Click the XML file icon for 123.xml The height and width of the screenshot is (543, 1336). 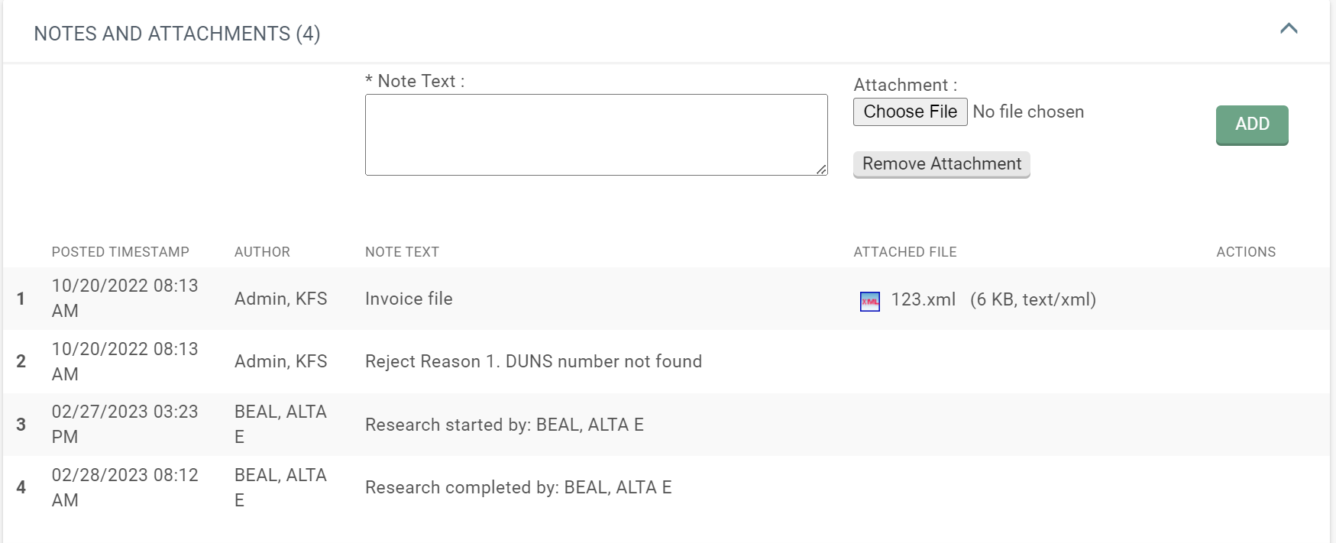(869, 301)
